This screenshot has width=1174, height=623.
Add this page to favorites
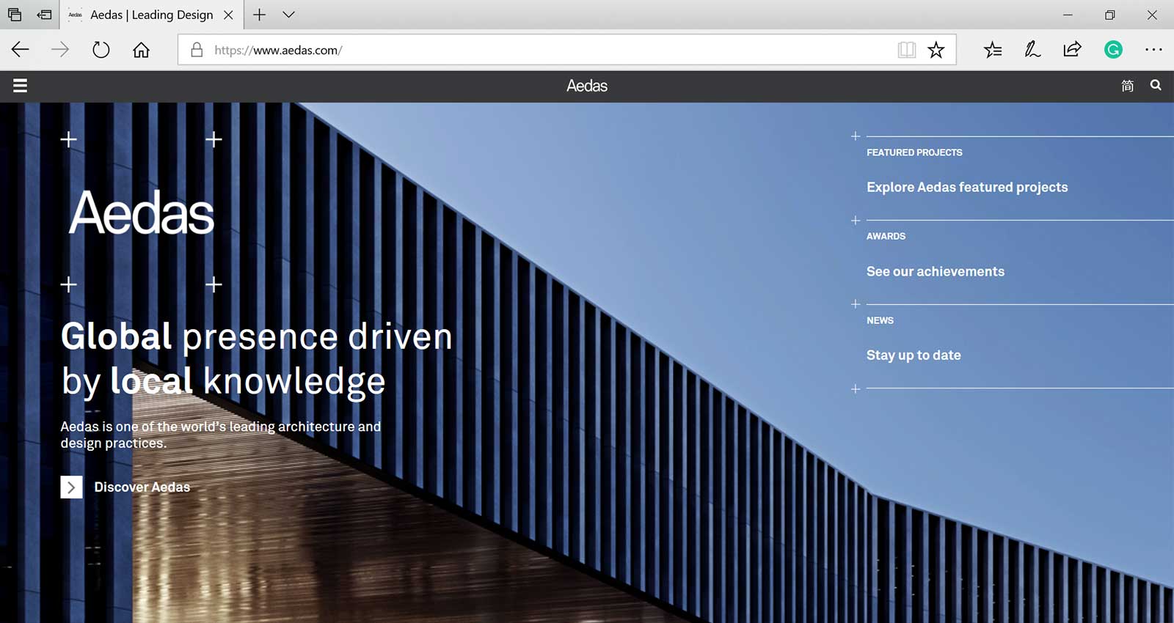936,50
